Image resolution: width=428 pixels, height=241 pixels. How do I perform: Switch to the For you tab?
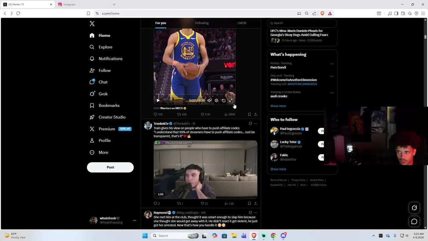tap(160, 23)
